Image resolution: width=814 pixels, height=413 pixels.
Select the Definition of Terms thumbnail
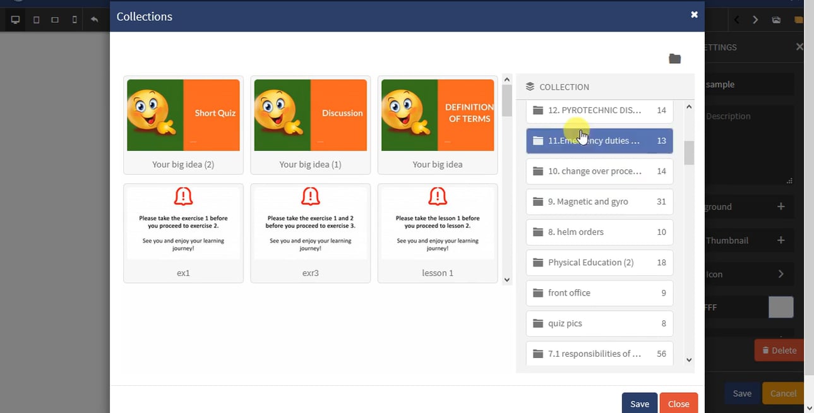(x=438, y=125)
